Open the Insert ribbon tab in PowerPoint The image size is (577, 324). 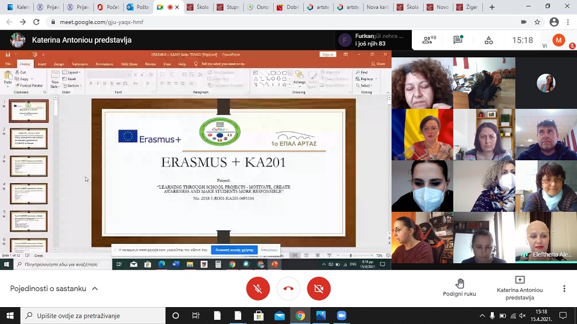pyautogui.click(x=42, y=64)
